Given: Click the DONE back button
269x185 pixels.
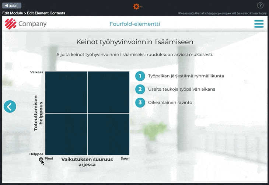Looking at the screenshot, I should click(x=12, y=6).
